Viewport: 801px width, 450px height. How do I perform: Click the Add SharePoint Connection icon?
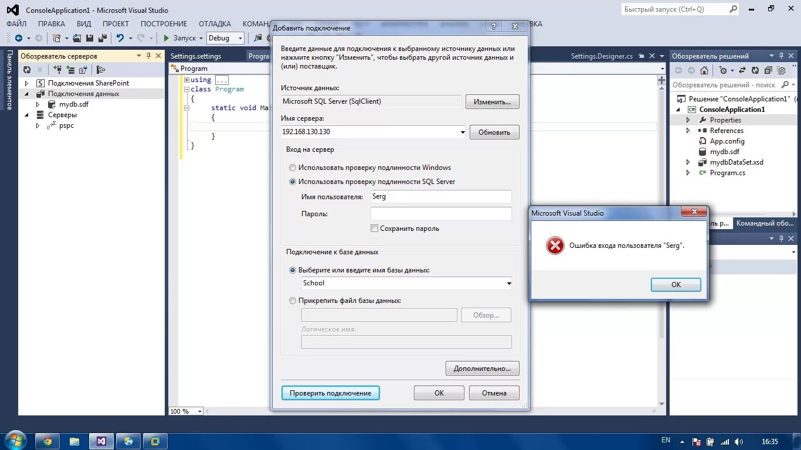coord(84,70)
